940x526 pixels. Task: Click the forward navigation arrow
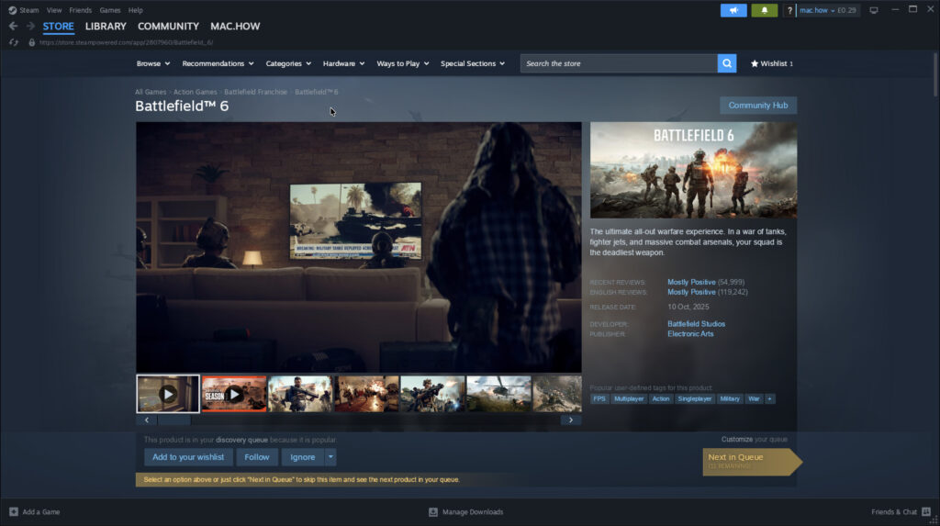[30, 27]
